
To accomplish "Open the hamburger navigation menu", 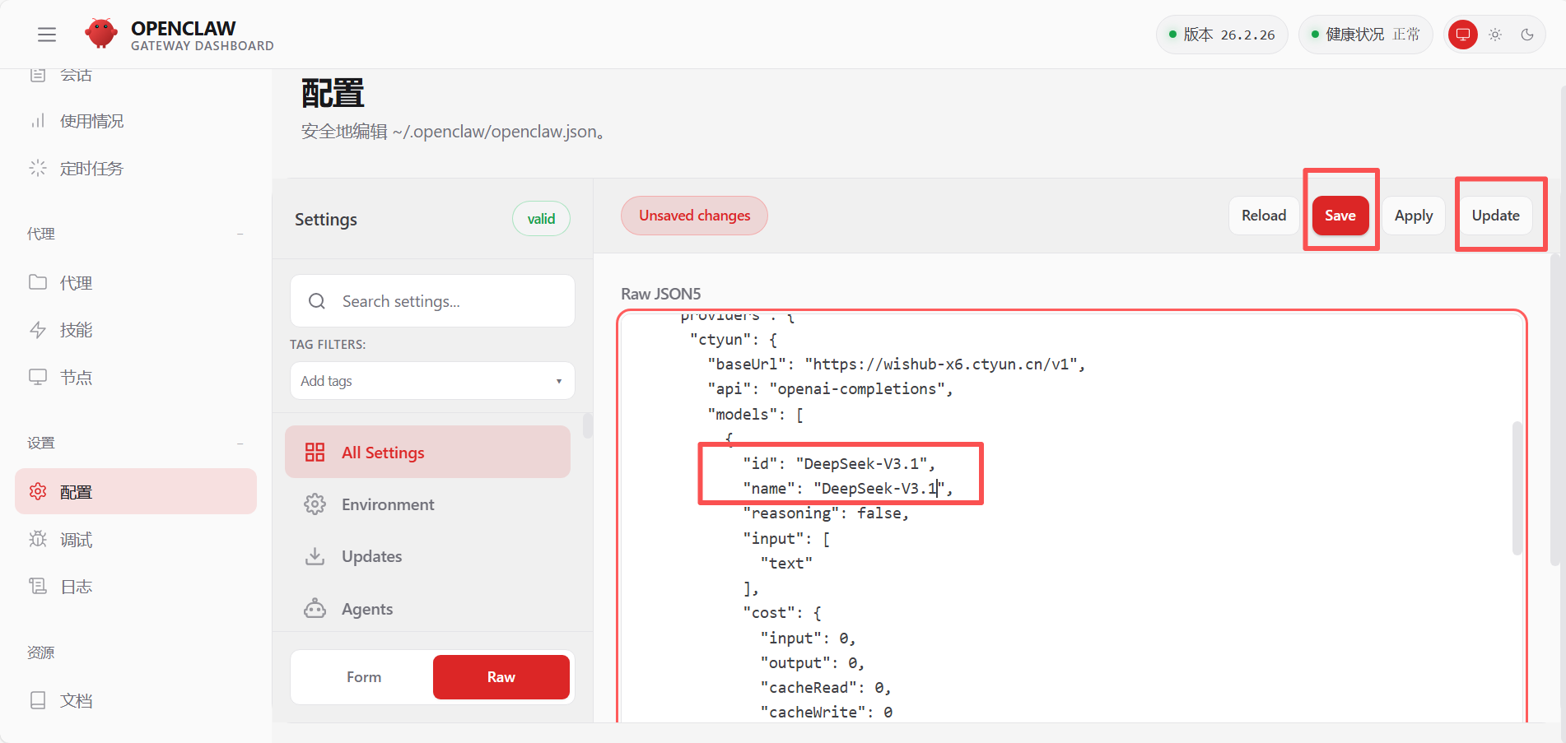I will coord(47,35).
